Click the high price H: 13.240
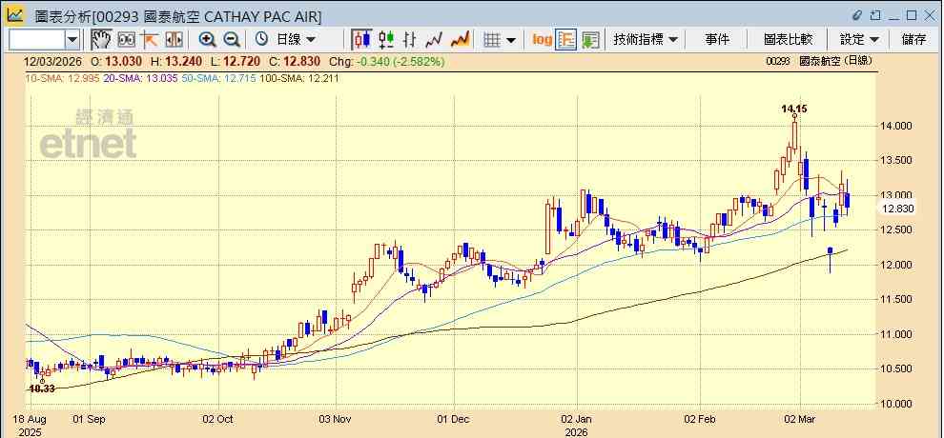This screenshot has height=438, width=944. pyautogui.click(x=175, y=61)
